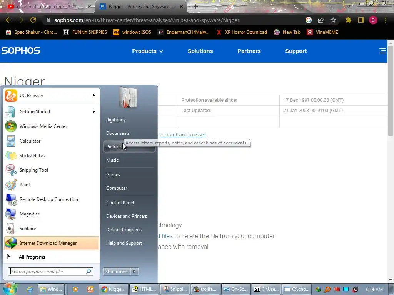Open Windows Media Player taskbar icon
Viewport: 394px width, 295px height.
click(x=75, y=289)
